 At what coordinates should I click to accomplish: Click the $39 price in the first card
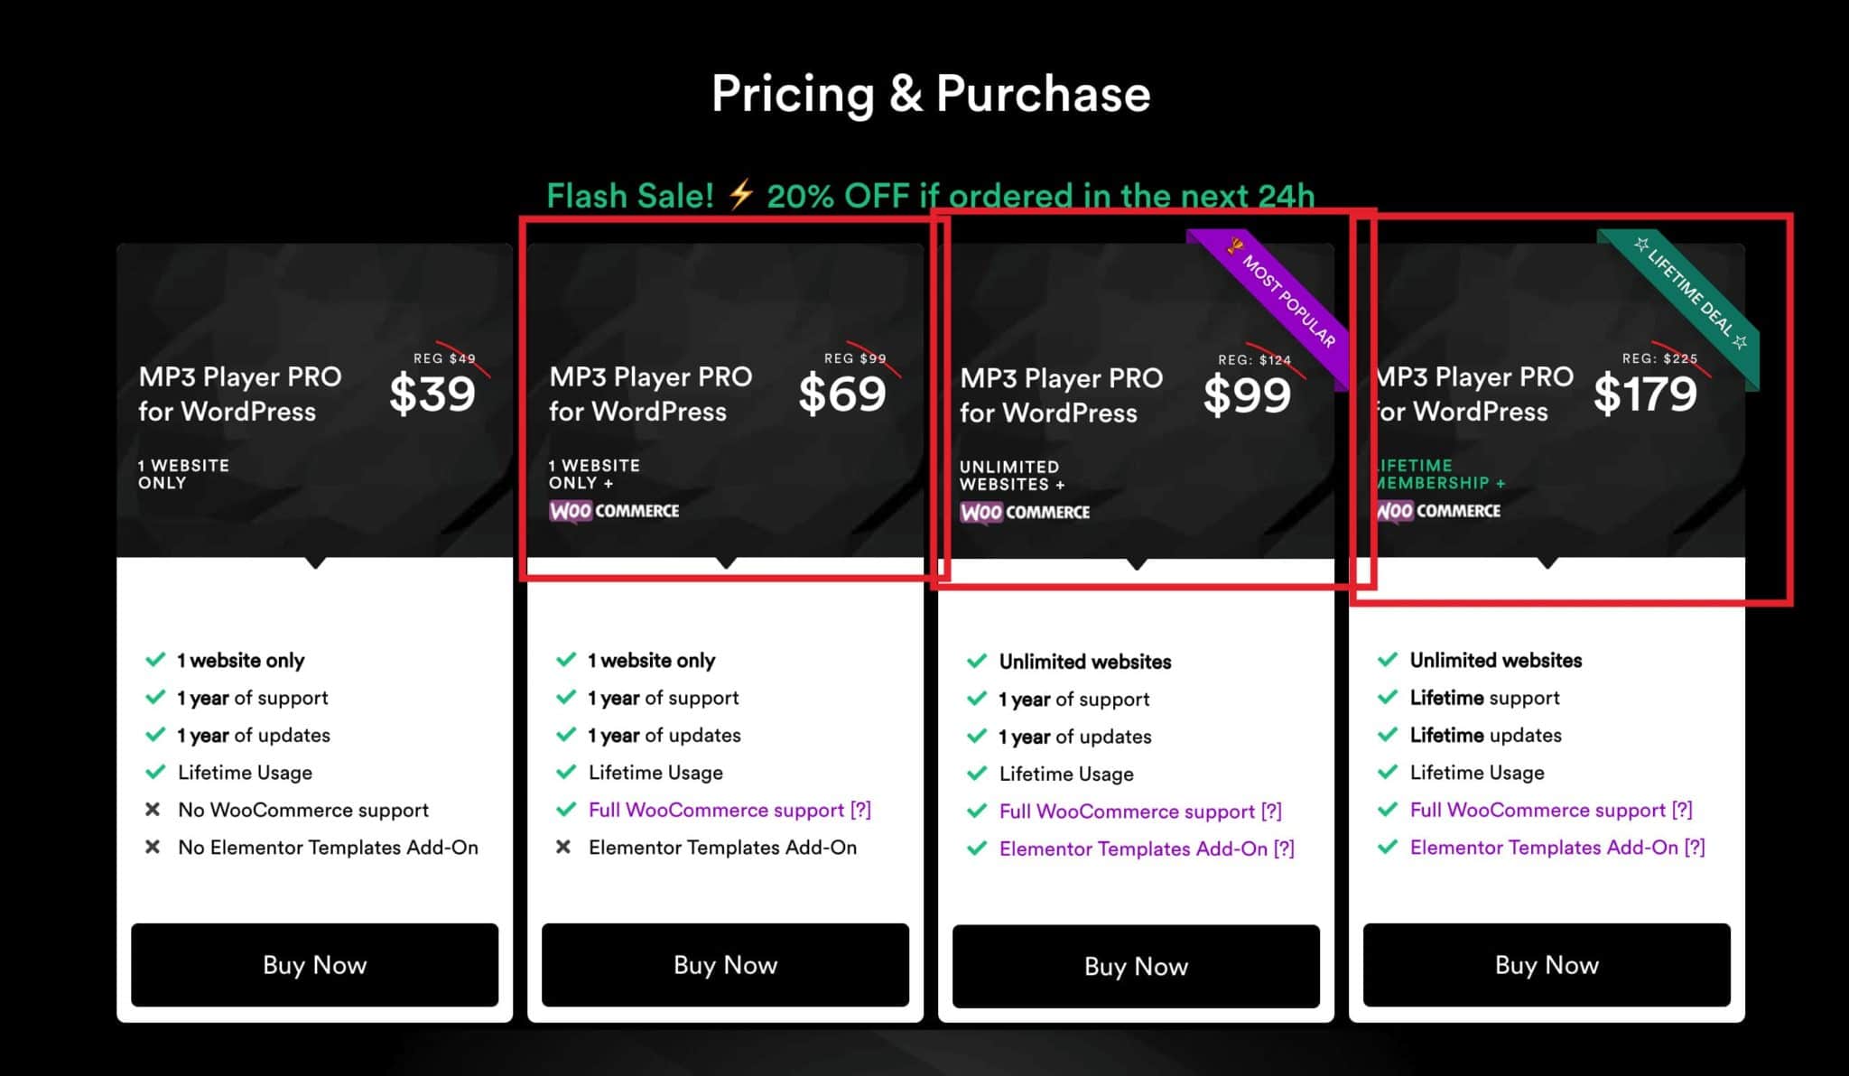[432, 394]
